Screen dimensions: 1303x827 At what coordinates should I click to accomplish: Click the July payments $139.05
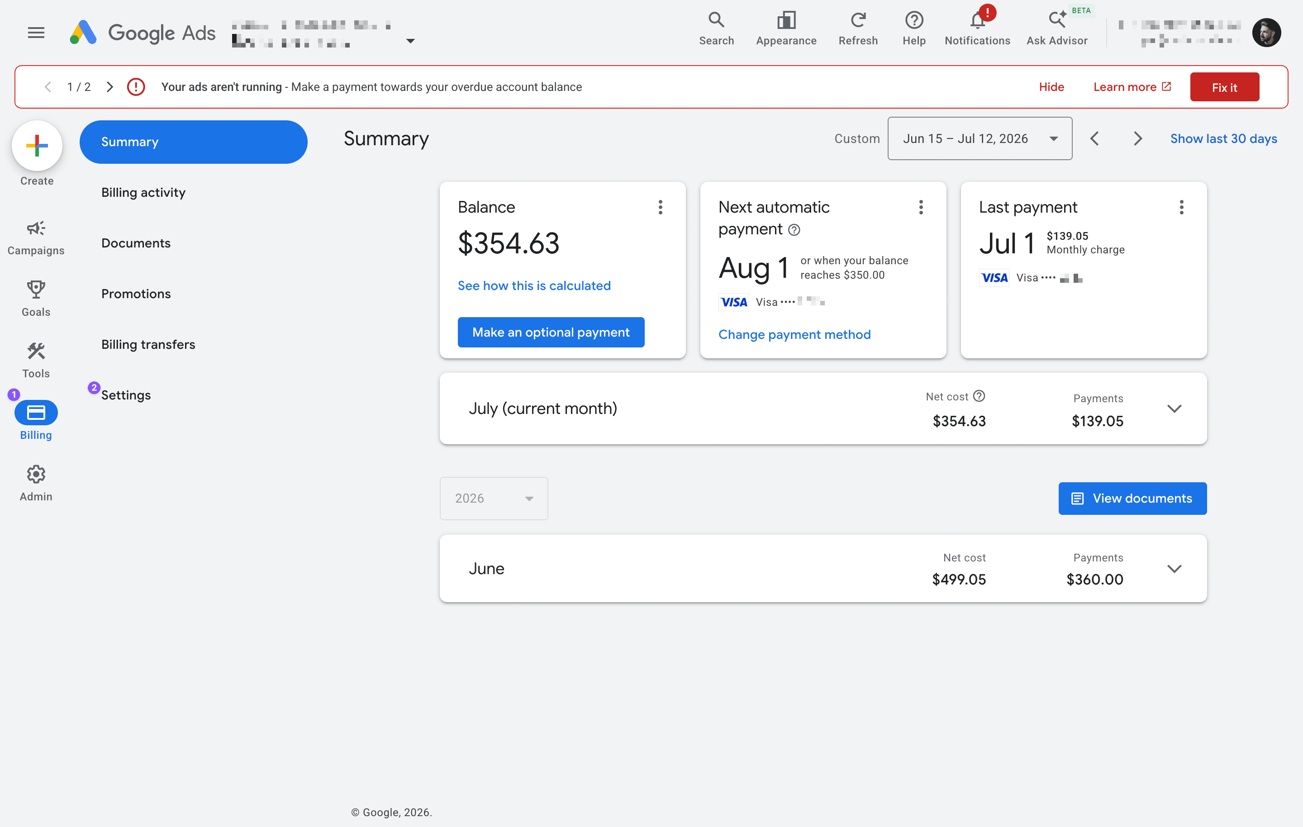coord(1097,421)
